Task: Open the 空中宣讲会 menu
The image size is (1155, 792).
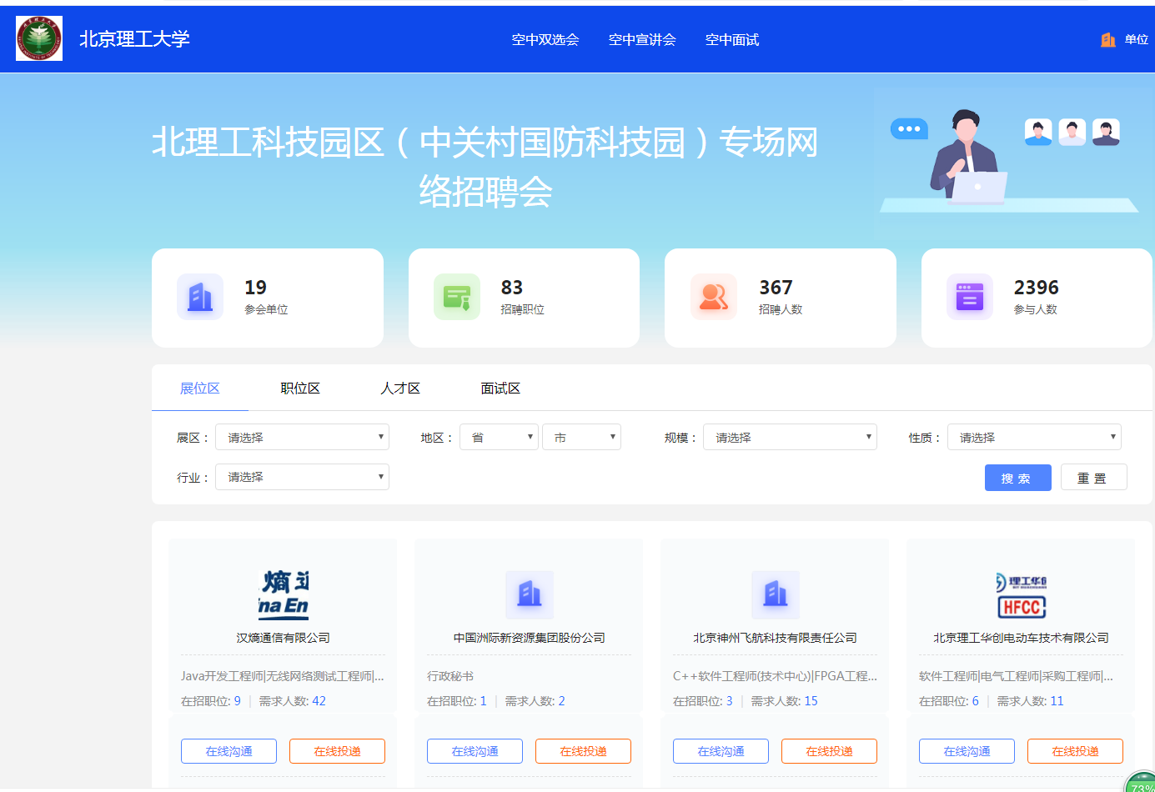Action: point(642,39)
